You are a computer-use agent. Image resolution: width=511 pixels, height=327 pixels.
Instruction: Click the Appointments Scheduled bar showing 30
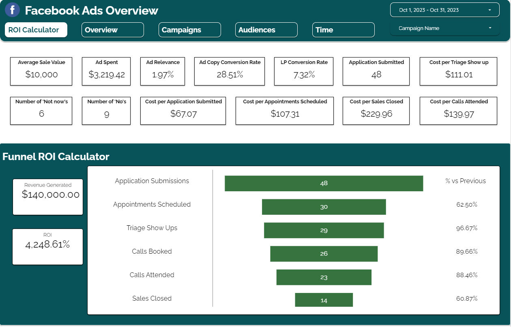point(324,207)
